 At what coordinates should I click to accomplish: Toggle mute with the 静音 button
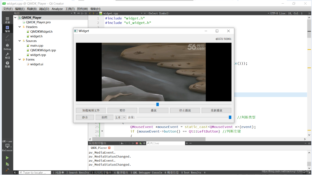[85, 117]
